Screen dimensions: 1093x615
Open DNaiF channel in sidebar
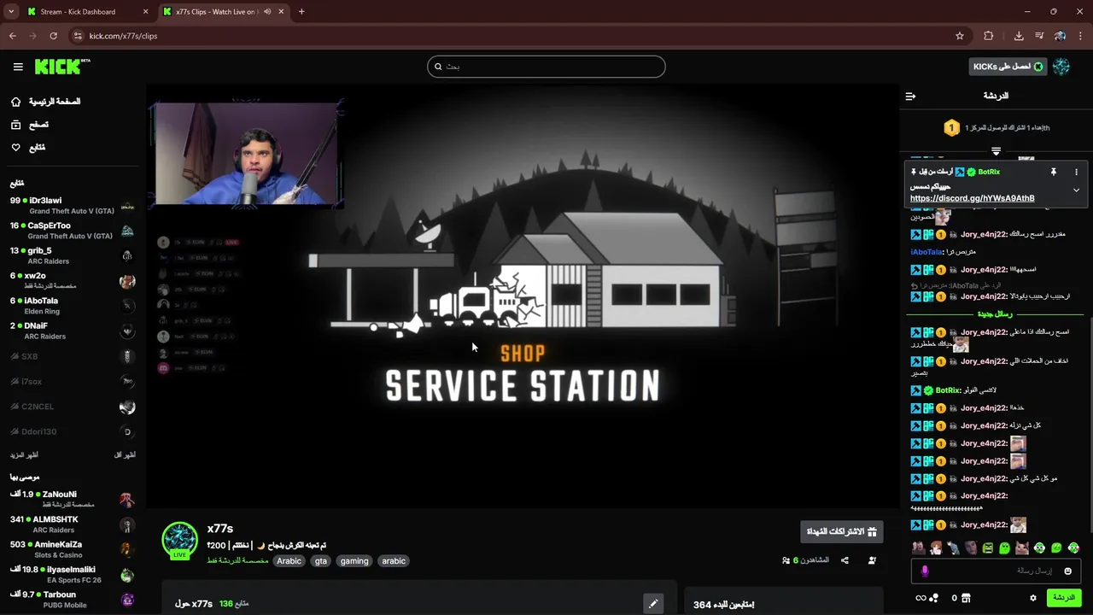pos(73,331)
